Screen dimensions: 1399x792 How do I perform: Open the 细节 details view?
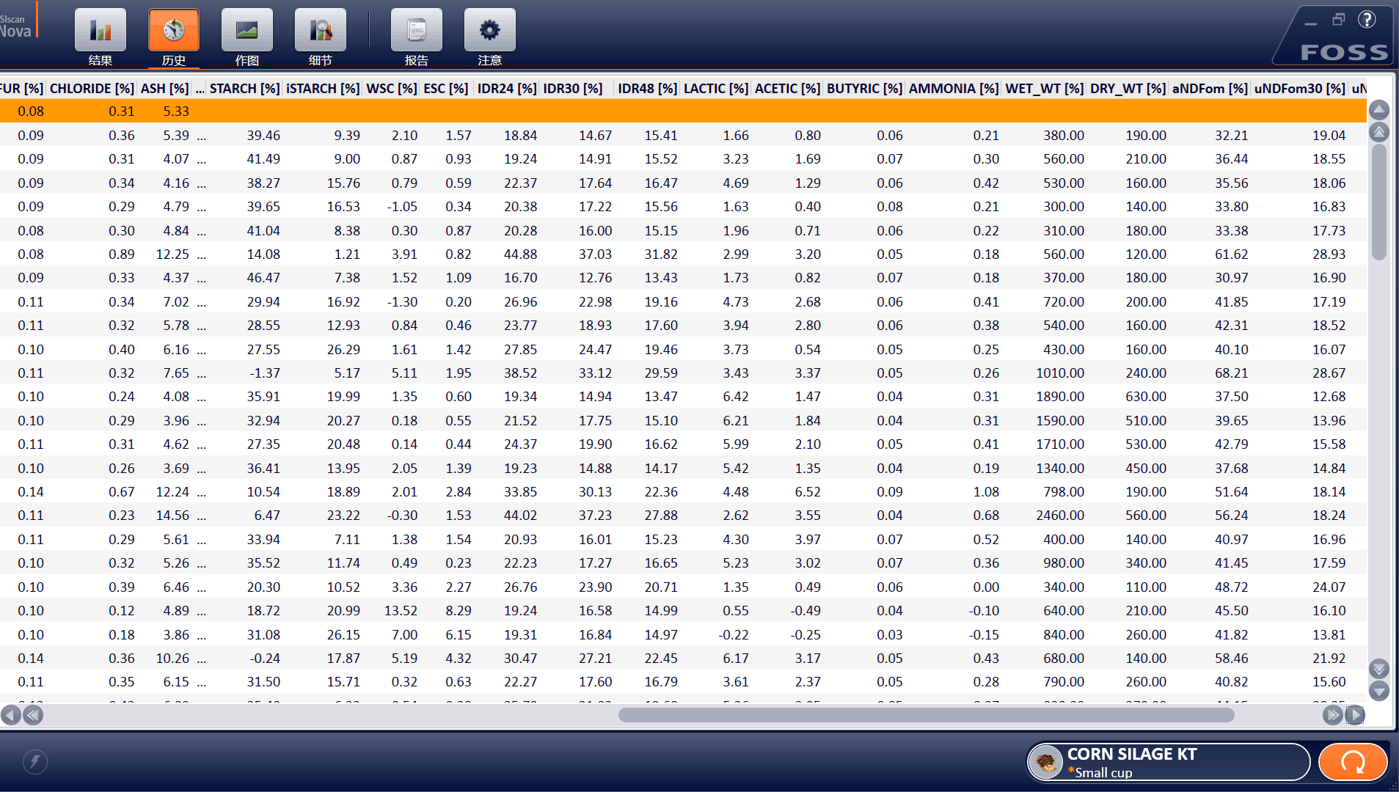click(321, 37)
